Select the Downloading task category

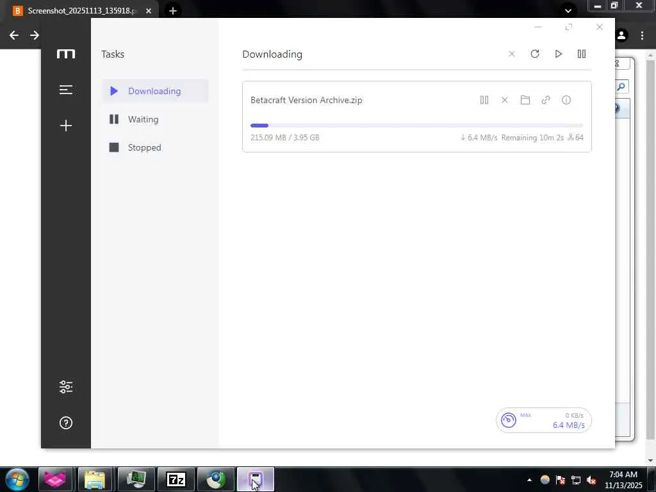pyautogui.click(x=155, y=91)
